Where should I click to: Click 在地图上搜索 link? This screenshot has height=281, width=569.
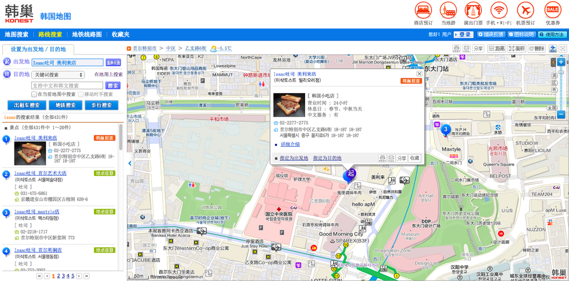[x=108, y=74]
